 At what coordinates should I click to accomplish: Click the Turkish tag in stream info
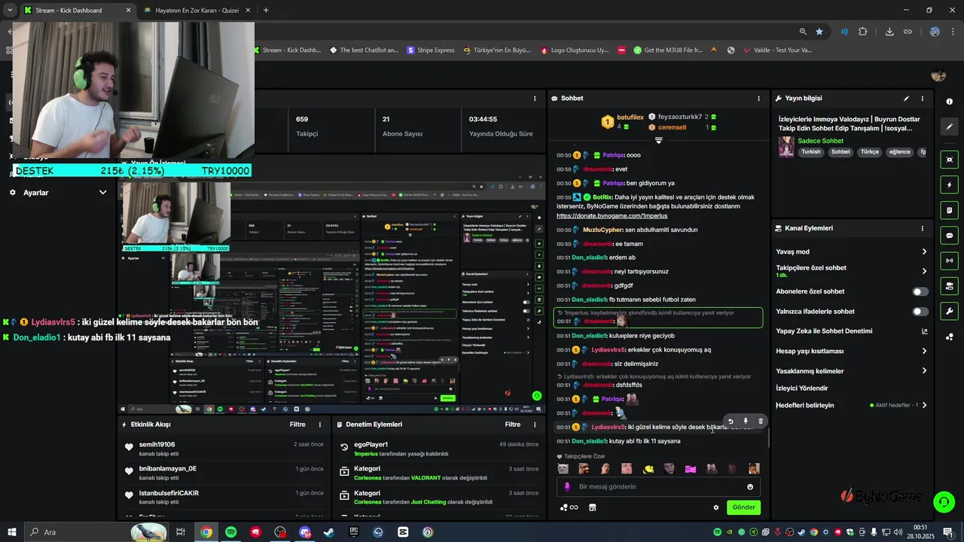tap(811, 152)
